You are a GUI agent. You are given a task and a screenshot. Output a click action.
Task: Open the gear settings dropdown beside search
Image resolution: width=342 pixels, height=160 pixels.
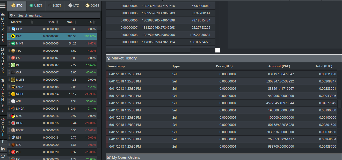tap(13, 16)
